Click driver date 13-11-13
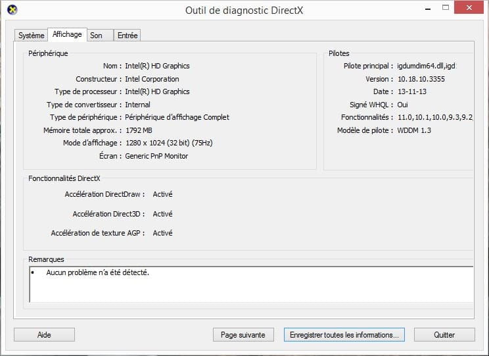489x356 pixels. (x=412, y=91)
